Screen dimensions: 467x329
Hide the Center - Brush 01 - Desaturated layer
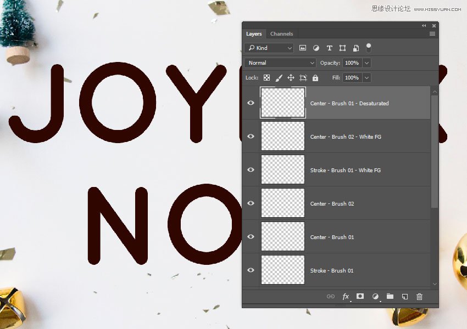(251, 103)
